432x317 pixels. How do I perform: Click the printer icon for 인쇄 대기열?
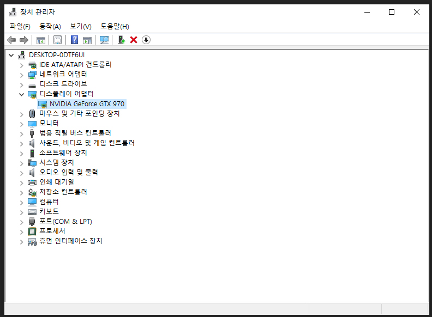pyautogui.click(x=32, y=182)
